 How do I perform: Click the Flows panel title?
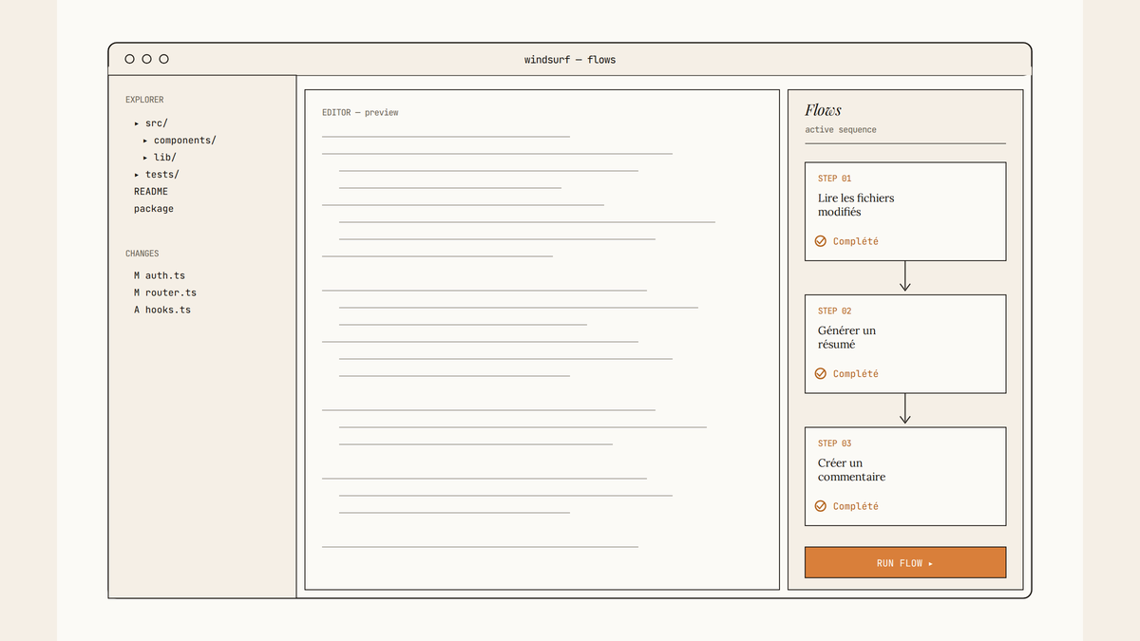click(823, 110)
